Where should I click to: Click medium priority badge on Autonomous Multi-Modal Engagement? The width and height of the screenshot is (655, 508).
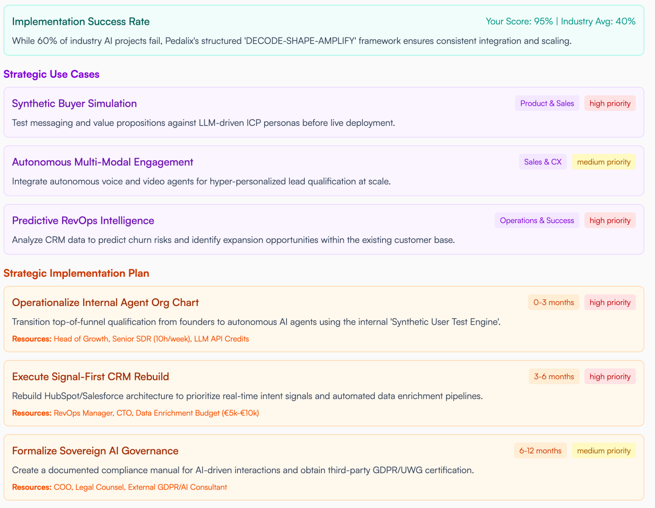click(x=604, y=162)
